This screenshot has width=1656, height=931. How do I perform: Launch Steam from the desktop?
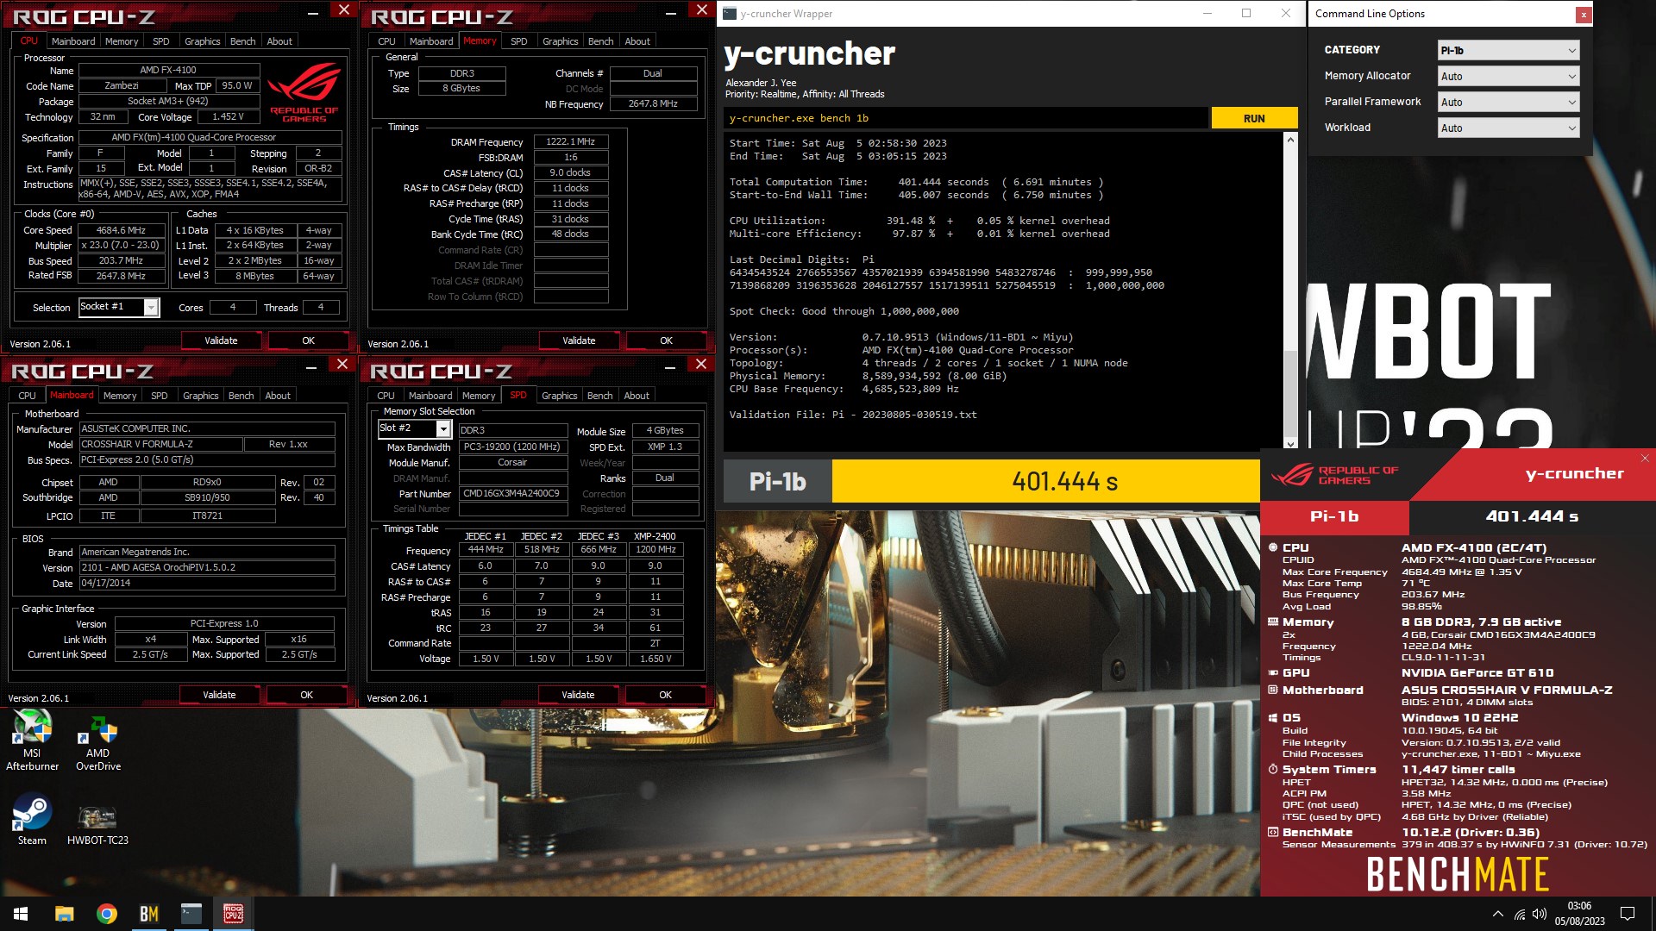point(32,820)
